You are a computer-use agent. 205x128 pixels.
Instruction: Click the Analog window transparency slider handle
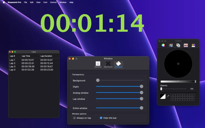click(x=142, y=93)
